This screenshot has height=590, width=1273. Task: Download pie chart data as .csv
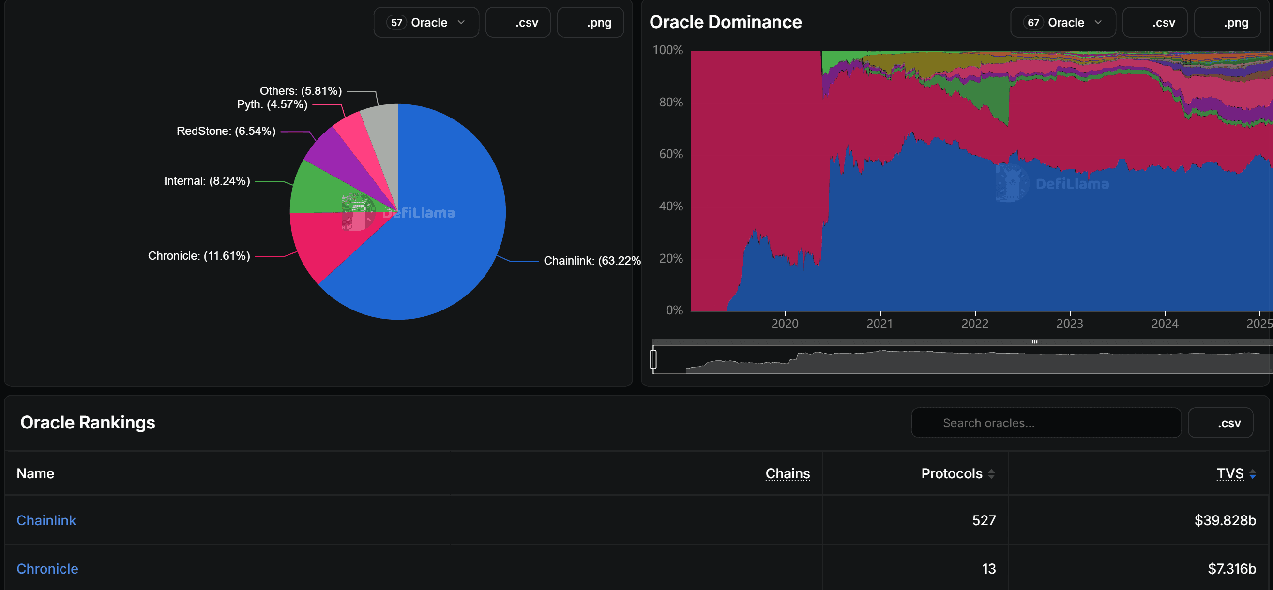(x=518, y=23)
